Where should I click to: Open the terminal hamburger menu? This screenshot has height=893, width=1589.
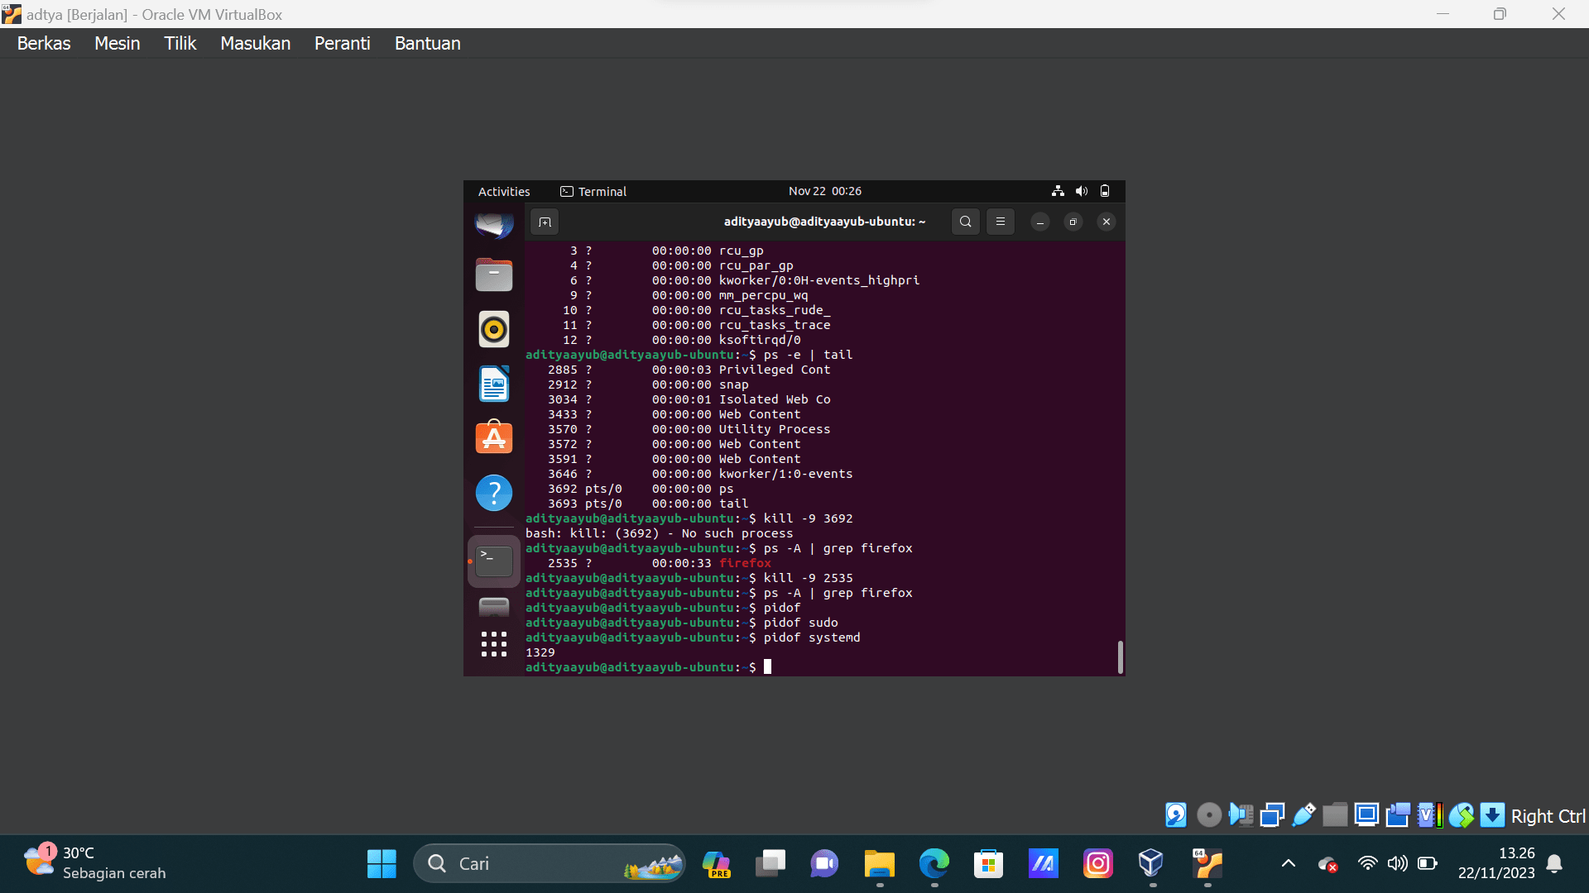pos(1000,222)
